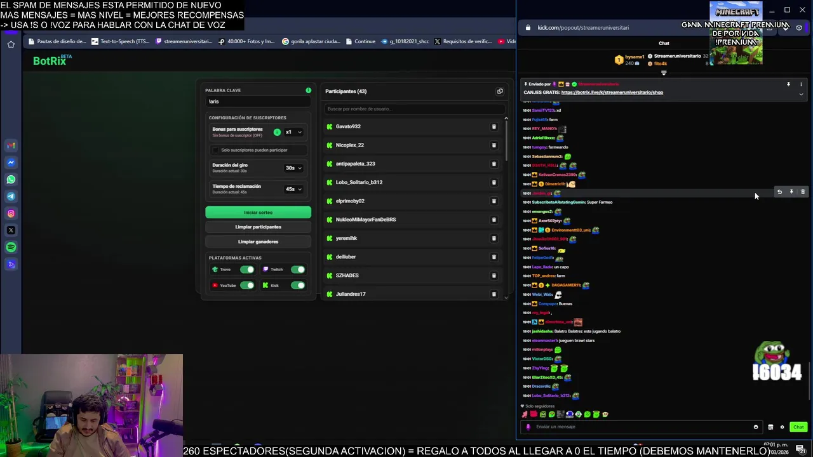The height and width of the screenshot is (457, 813).
Task: Open the X (Twitter) sidebar shortcut
Action: coord(11,230)
